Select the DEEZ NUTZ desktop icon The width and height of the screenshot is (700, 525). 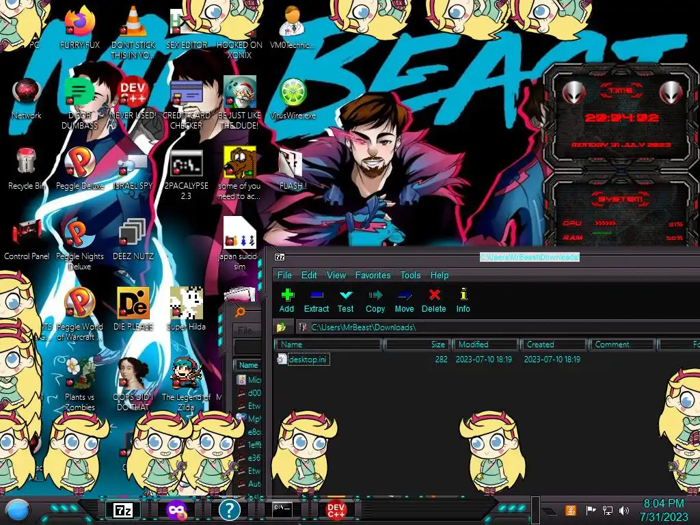[133, 240]
